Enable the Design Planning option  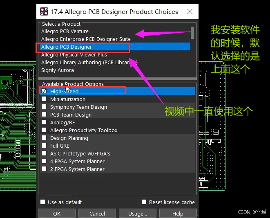point(44,137)
